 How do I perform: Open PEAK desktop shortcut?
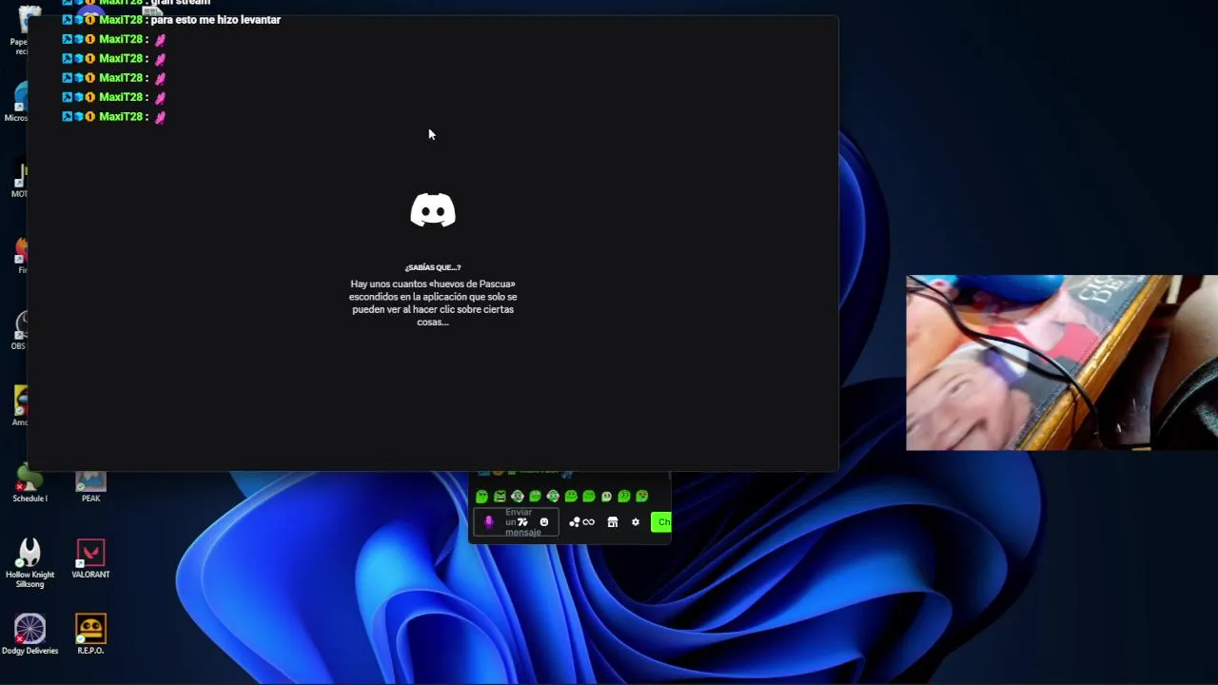click(x=90, y=485)
